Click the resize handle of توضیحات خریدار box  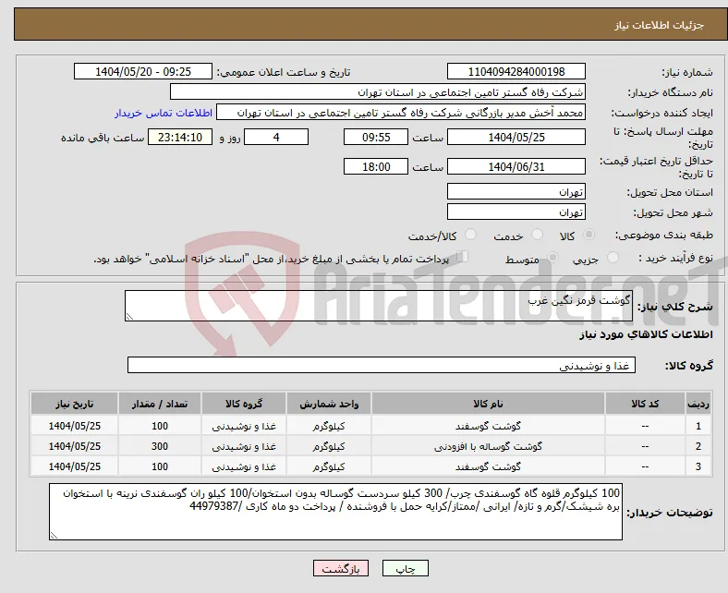click(54, 536)
